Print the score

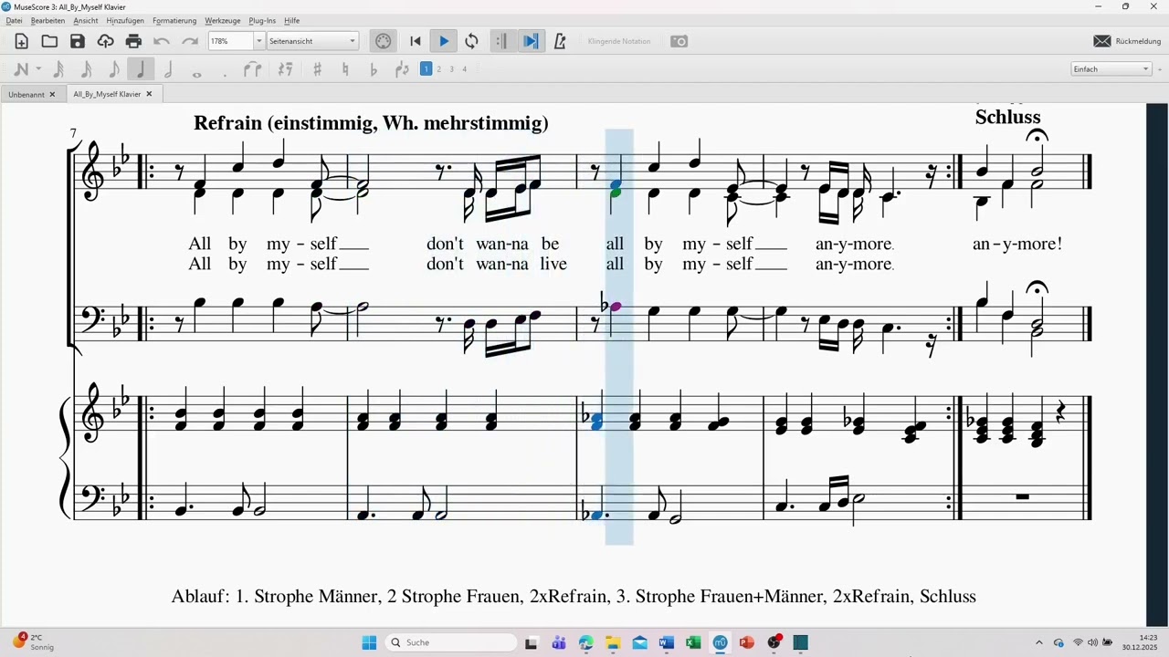pyautogui.click(x=134, y=41)
